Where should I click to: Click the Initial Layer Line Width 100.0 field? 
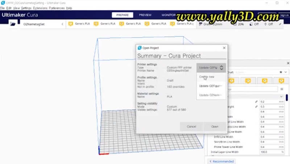point(272,152)
